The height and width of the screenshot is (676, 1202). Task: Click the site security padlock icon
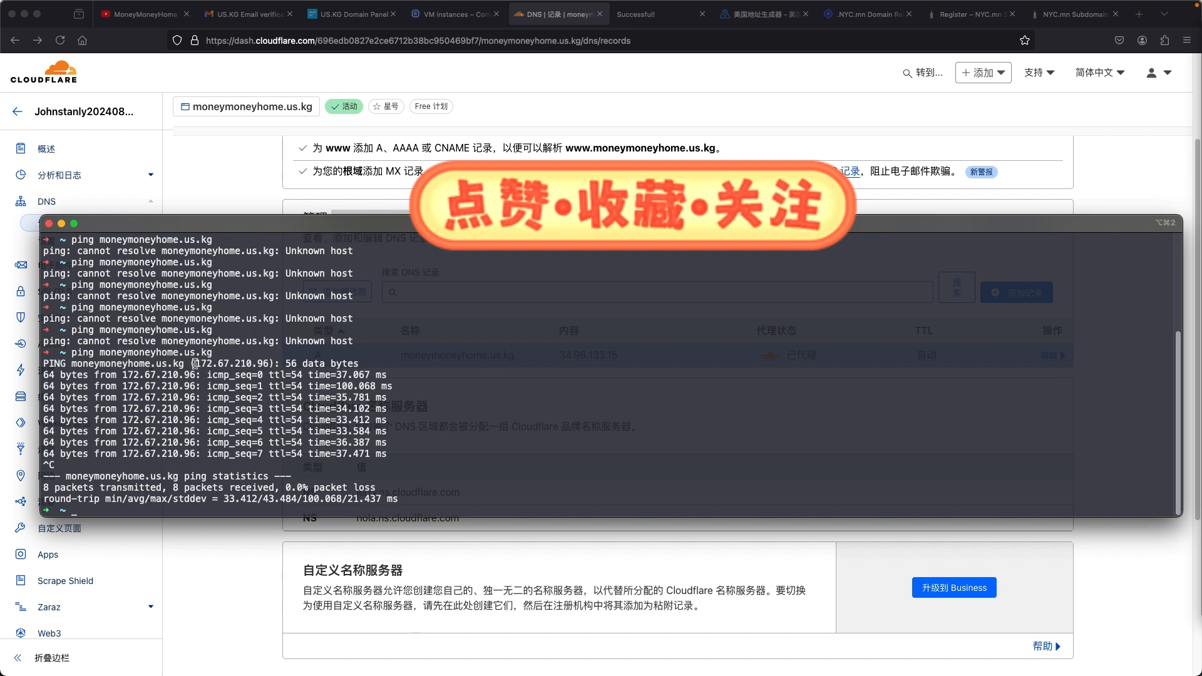point(194,40)
